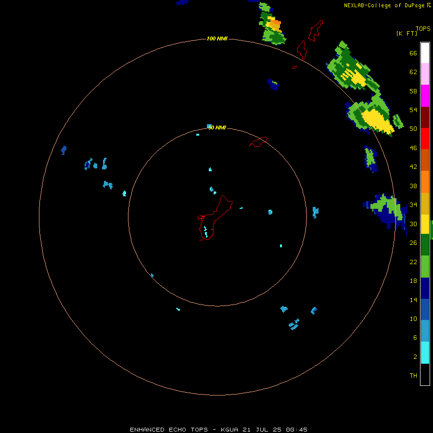Click the 18 legend value
The height and width of the screenshot is (433, 433).
click(x=413, y=281)
